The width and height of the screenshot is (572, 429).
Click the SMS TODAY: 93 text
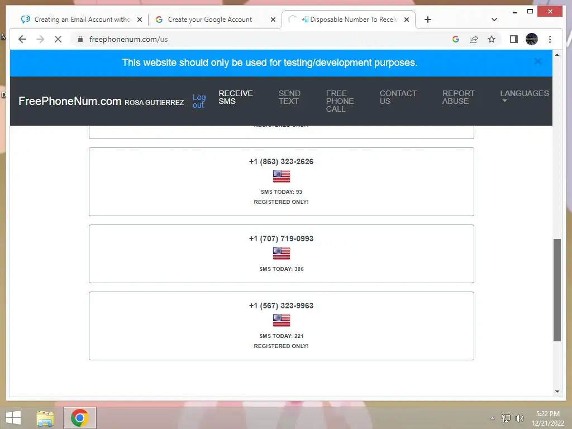click(x=282, y=192)
